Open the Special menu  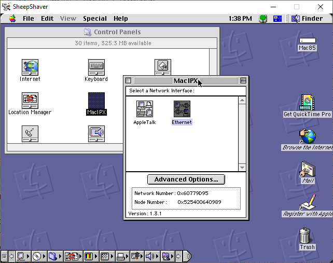click(95, 19)
